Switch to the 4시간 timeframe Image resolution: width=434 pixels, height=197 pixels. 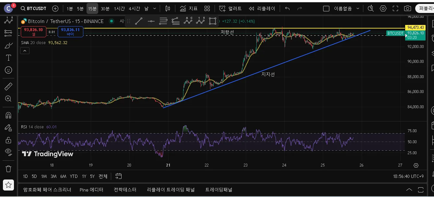point(135,9)
